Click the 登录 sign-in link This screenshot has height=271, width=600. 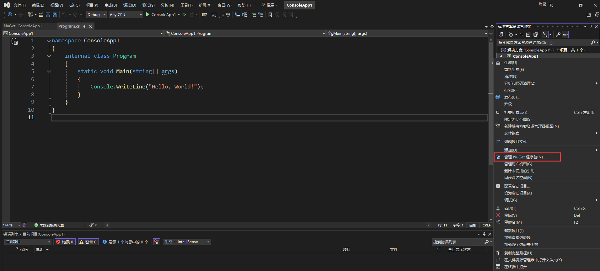coord(543,4)
